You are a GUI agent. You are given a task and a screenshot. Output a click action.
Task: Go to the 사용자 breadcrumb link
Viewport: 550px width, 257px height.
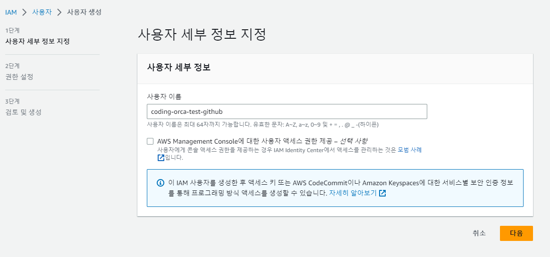pyautogui.click(x=42, y=12)
